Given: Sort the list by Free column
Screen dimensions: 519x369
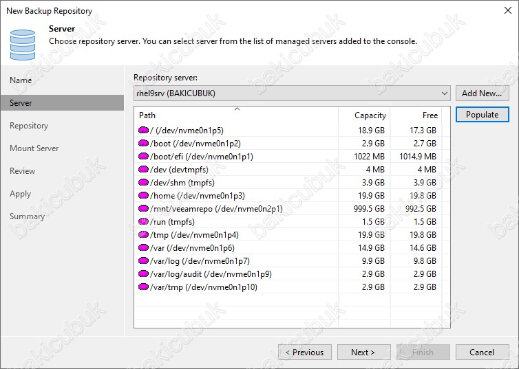Looking at the screenshot, I should [x=416, y=115].
